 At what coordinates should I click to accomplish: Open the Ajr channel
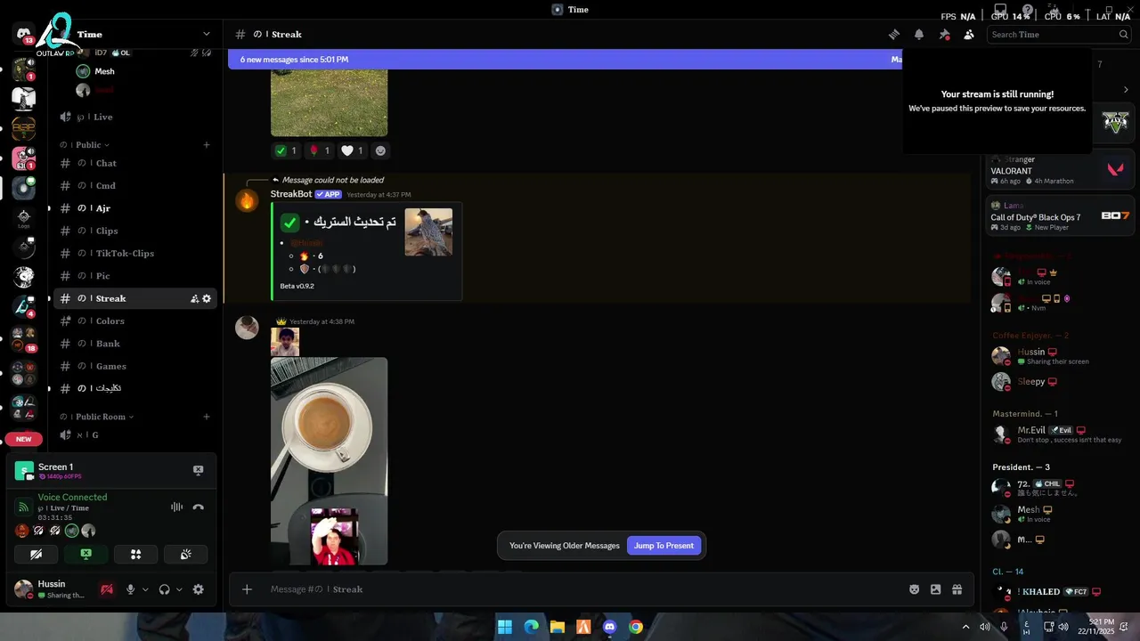134,208
